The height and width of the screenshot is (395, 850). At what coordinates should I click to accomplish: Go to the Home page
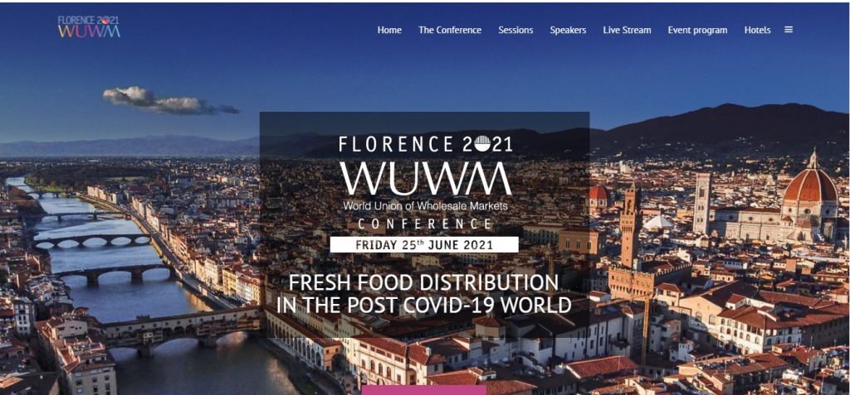pos(389,31)
